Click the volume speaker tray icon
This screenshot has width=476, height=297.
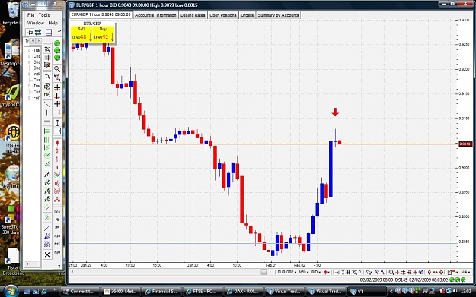coord(455,291)
